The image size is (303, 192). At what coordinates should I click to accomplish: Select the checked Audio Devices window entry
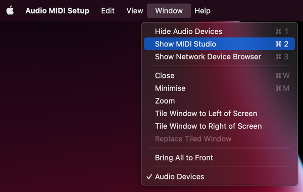click(219, 176)
